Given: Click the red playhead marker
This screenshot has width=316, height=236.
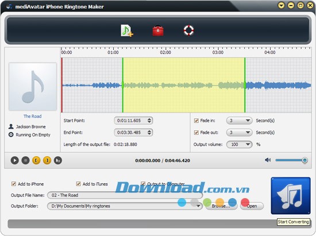Looking at the screenshot, I should click(62, 85).
